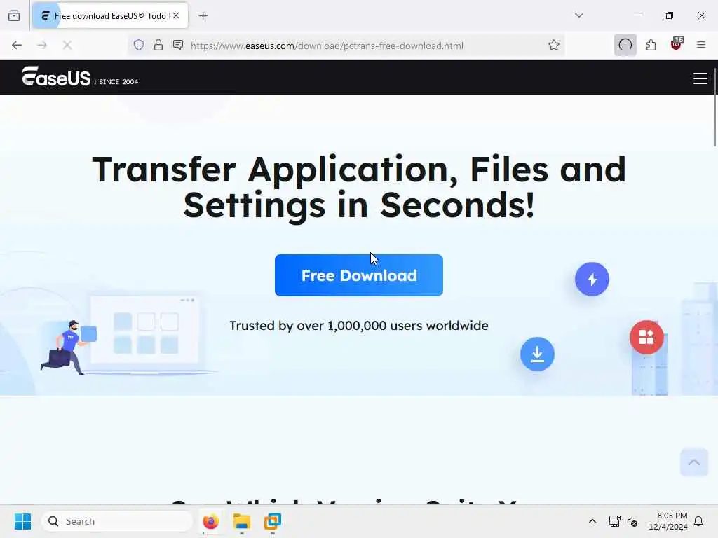Open the notifications bell icon
Viewport: 718px width, 538px height.
click(698, 521)
